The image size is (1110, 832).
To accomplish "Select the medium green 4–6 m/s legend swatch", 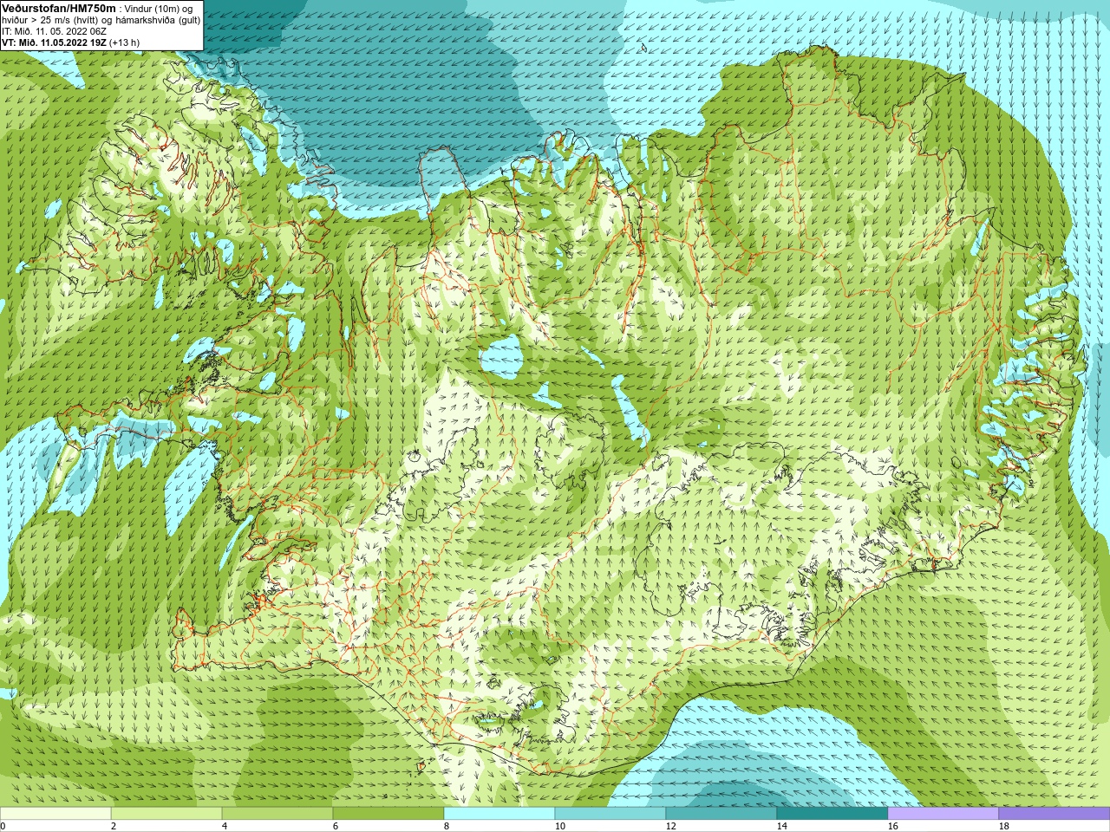I will point(277,814).
